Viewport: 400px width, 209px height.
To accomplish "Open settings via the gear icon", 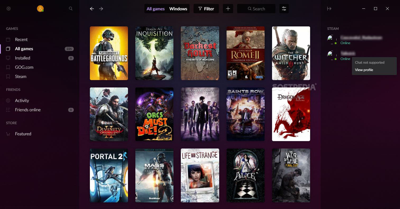I will point(8,9).
